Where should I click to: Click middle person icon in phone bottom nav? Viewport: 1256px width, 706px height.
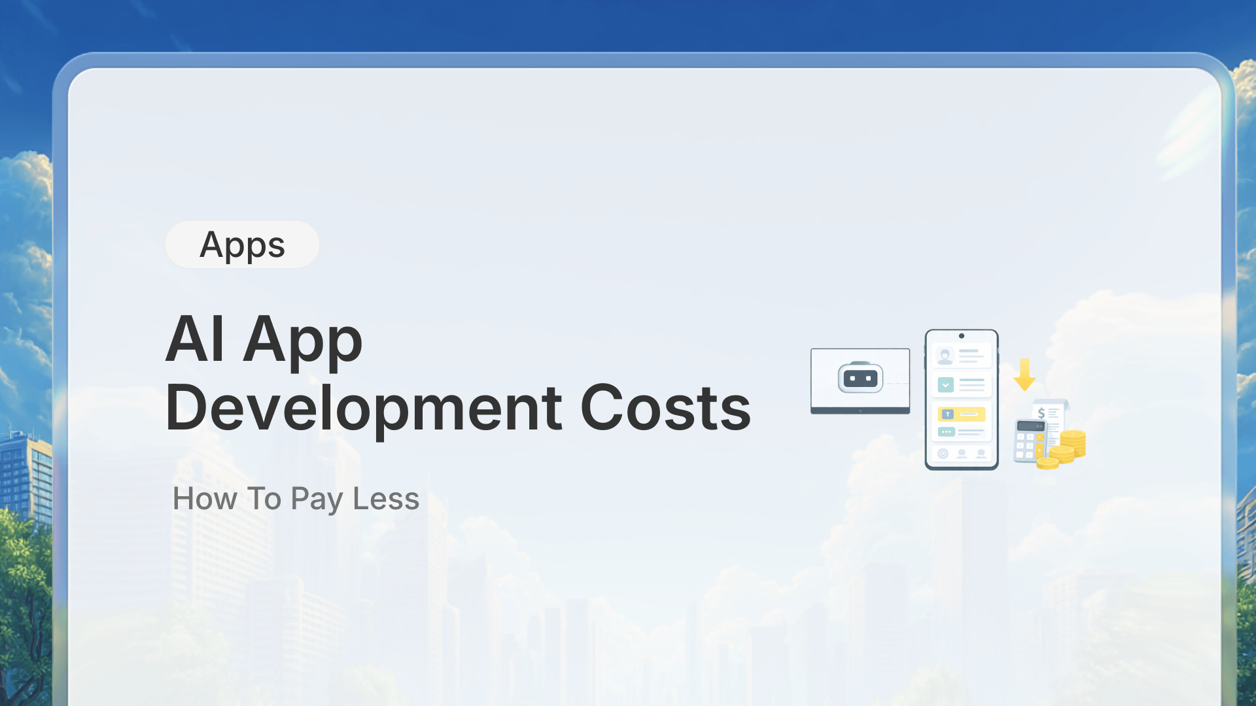[962, 453]
